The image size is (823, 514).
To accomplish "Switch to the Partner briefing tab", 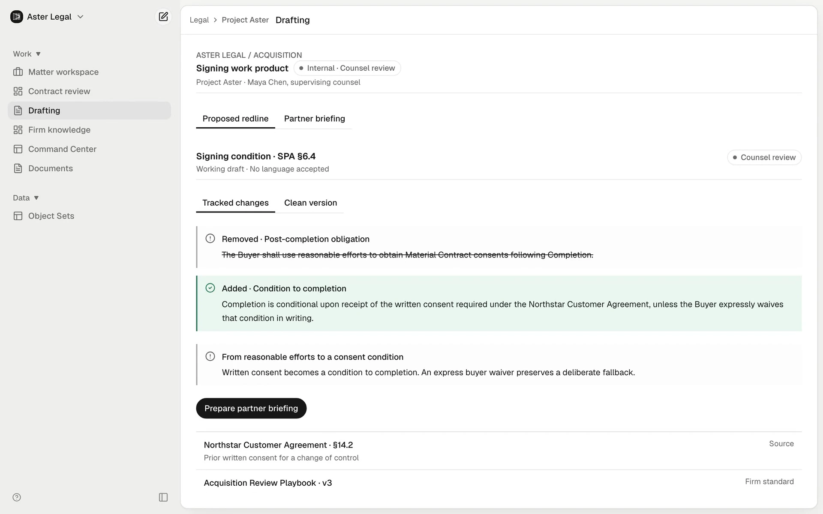I will click(315, 119).
